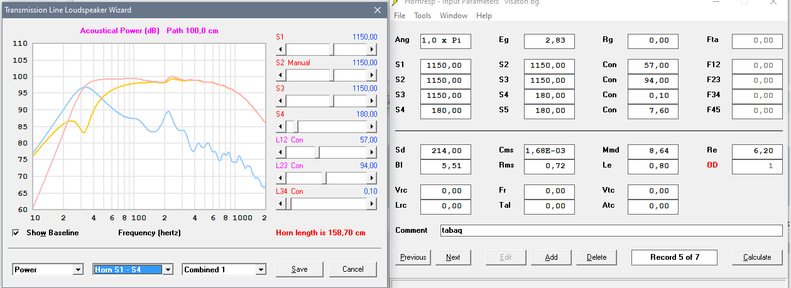Click left arrow of L23 Con slider
The height and width of the screenshot is (288, 791).
tap(281, 178)
